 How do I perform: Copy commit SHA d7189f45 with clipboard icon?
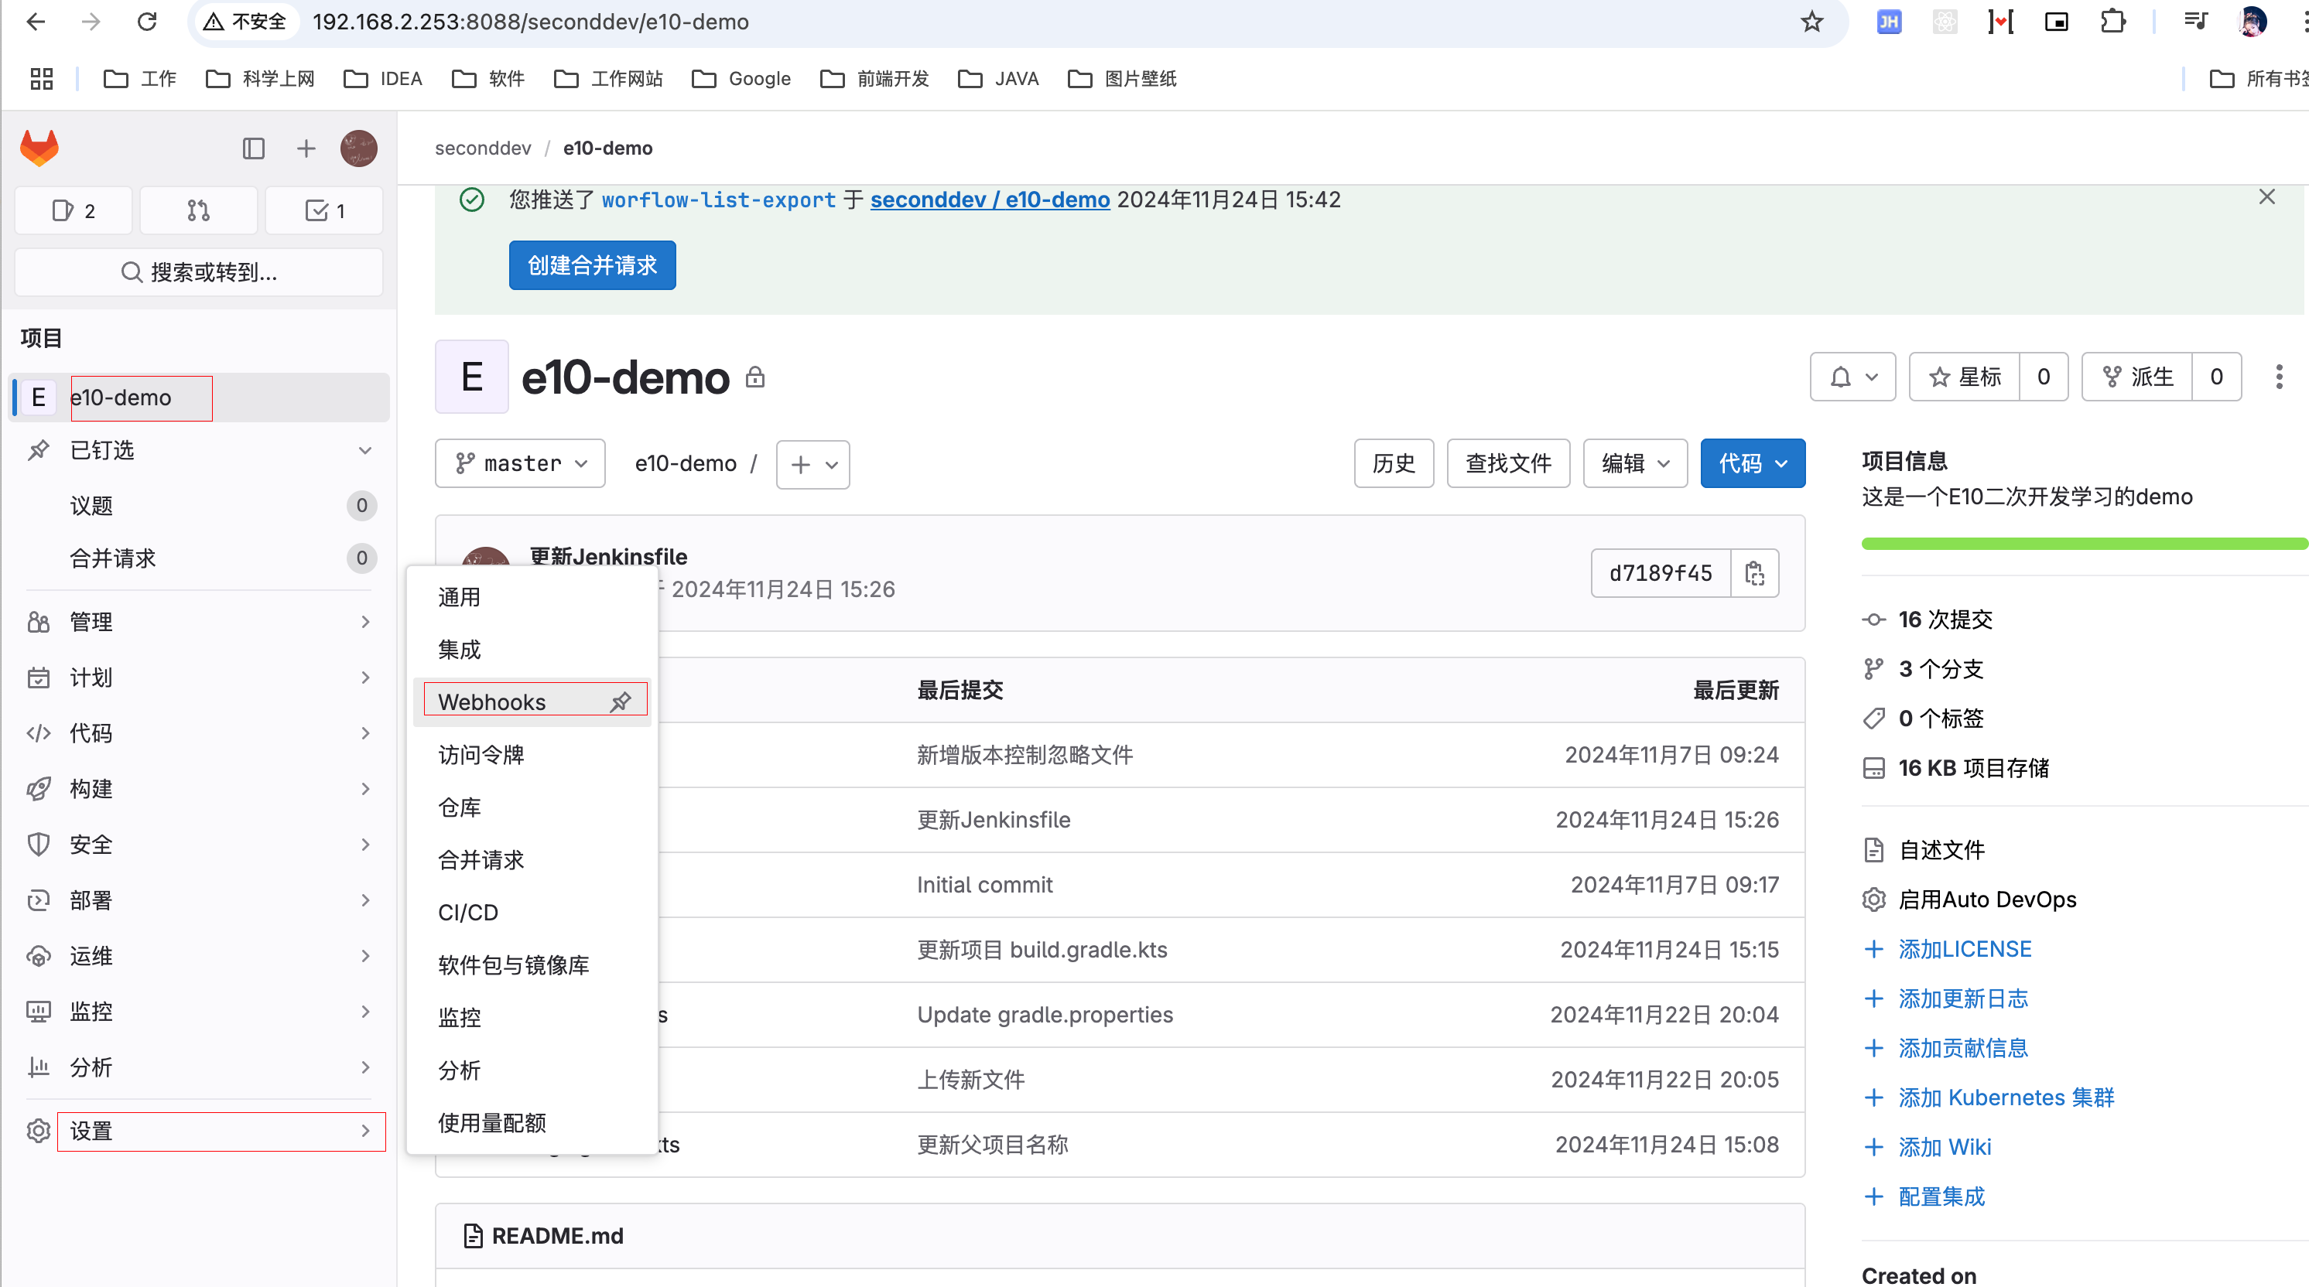pos(1754,572)
